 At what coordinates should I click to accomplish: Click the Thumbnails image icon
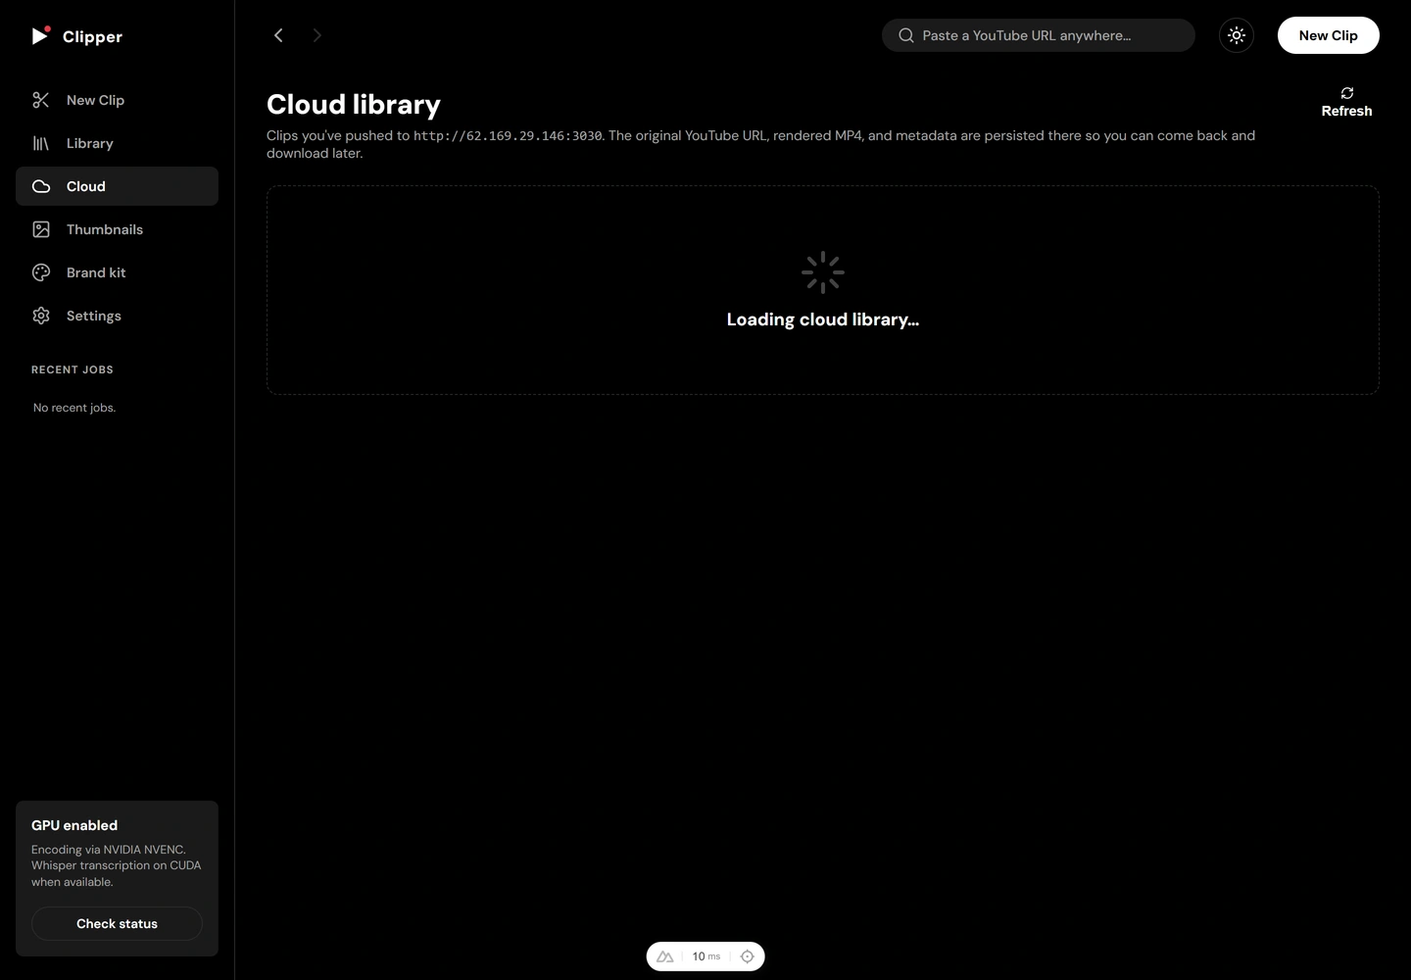pos(41,229)
